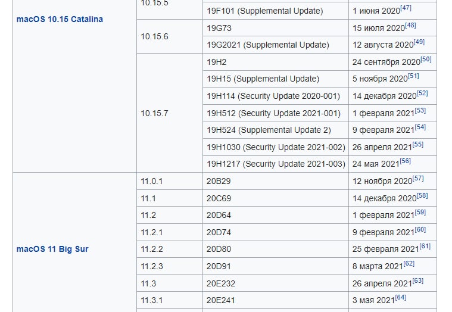
Task: Select version cell 11.2.2
Action: pyautogui.click(x=170, y=249)
